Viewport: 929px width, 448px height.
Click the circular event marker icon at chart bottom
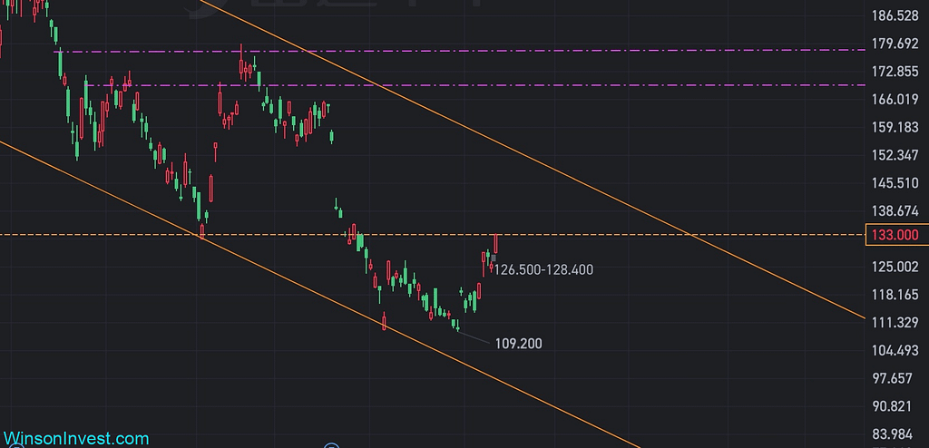(x=331, y=445)
